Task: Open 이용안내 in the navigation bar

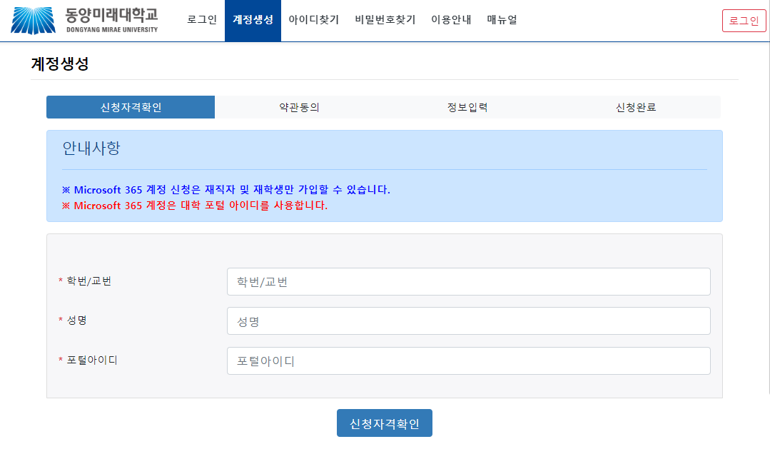Action: pos(451,20)
